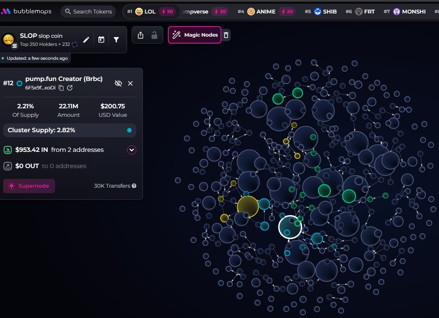
Task: Open the SLOP token list menu badge
Action: tap(15, 46)
